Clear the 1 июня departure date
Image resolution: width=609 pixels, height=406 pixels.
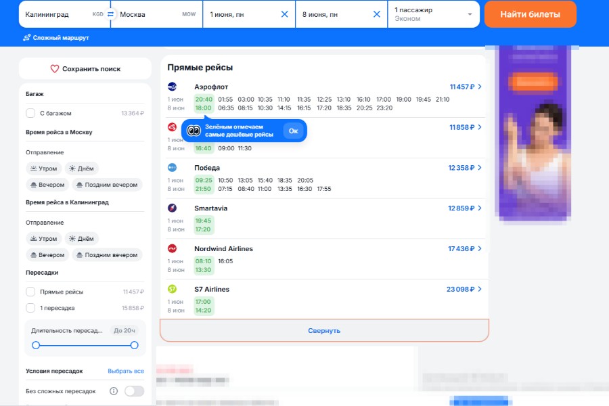285,14
